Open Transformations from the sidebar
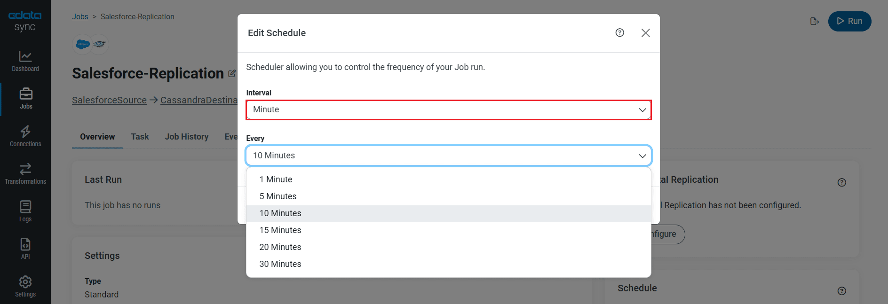The width and height of the screenshot is (888, 304). click(25, 174)
